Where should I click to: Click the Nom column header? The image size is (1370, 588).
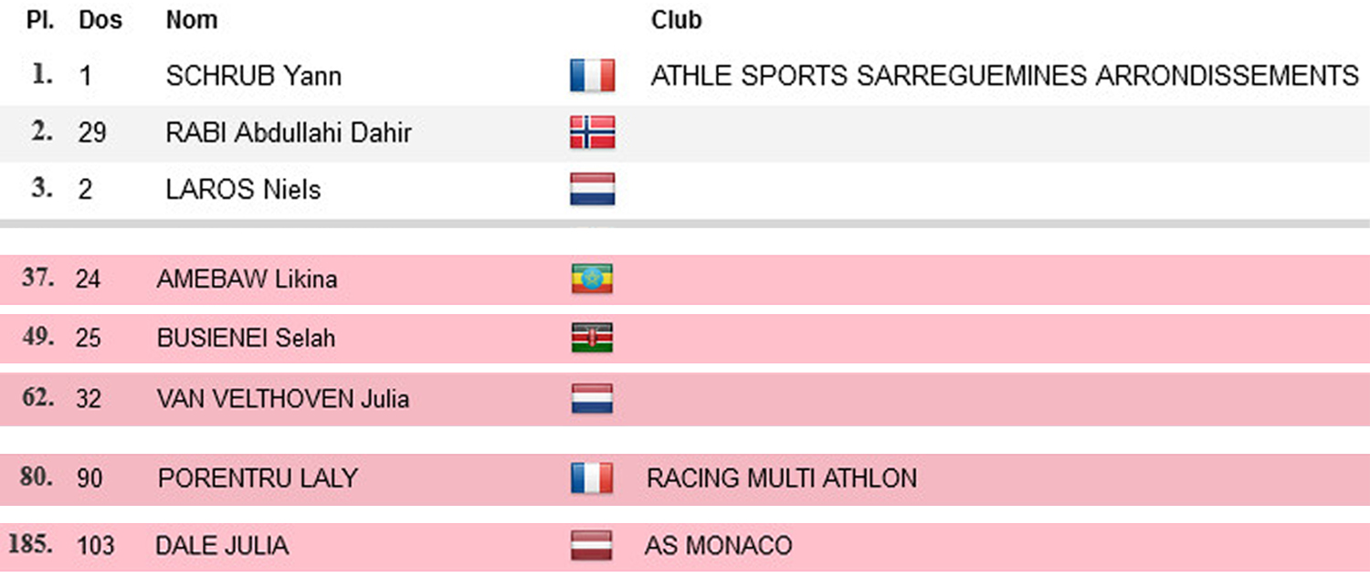(192, 20)
